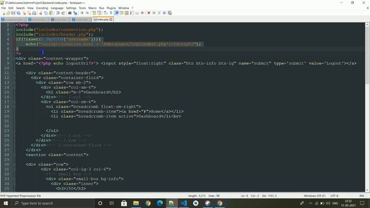Cut selection using the scissors icon
This screenshot has height=208, width=370.
[40, 13]
